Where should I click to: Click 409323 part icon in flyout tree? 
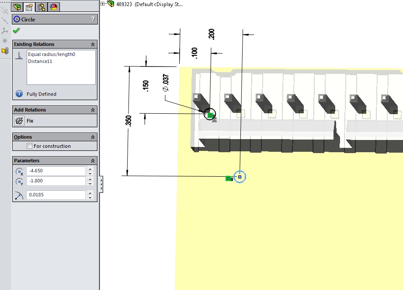tap(111, 3)
